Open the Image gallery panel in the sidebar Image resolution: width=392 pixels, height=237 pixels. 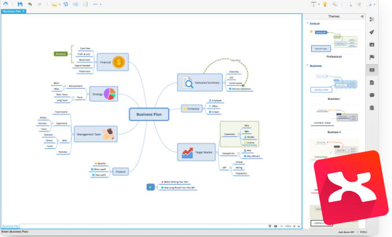click(x=372, y=45)
